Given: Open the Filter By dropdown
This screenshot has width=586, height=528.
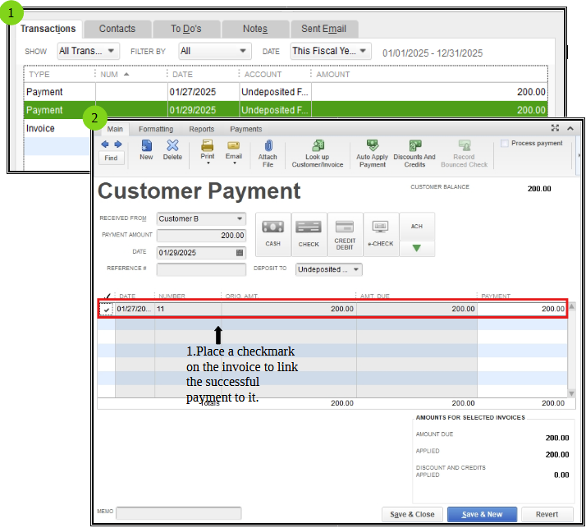Looking at the screenshot, I should [215, 51].
